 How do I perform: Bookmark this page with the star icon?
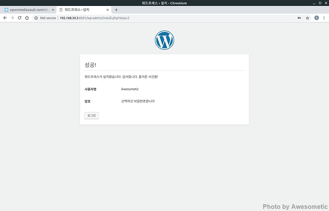tap(308, 18)
